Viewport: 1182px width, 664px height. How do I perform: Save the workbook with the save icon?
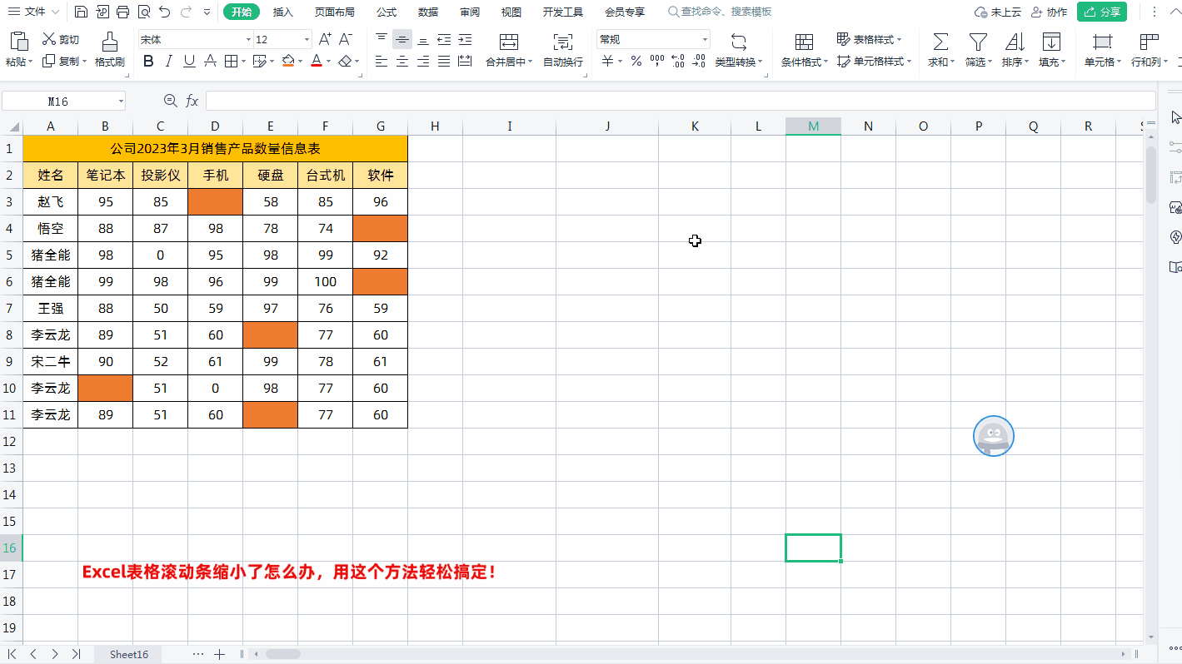[x=81, y=12]
